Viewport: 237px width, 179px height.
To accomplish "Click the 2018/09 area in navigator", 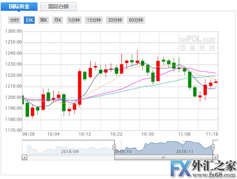I will point(70,151).
